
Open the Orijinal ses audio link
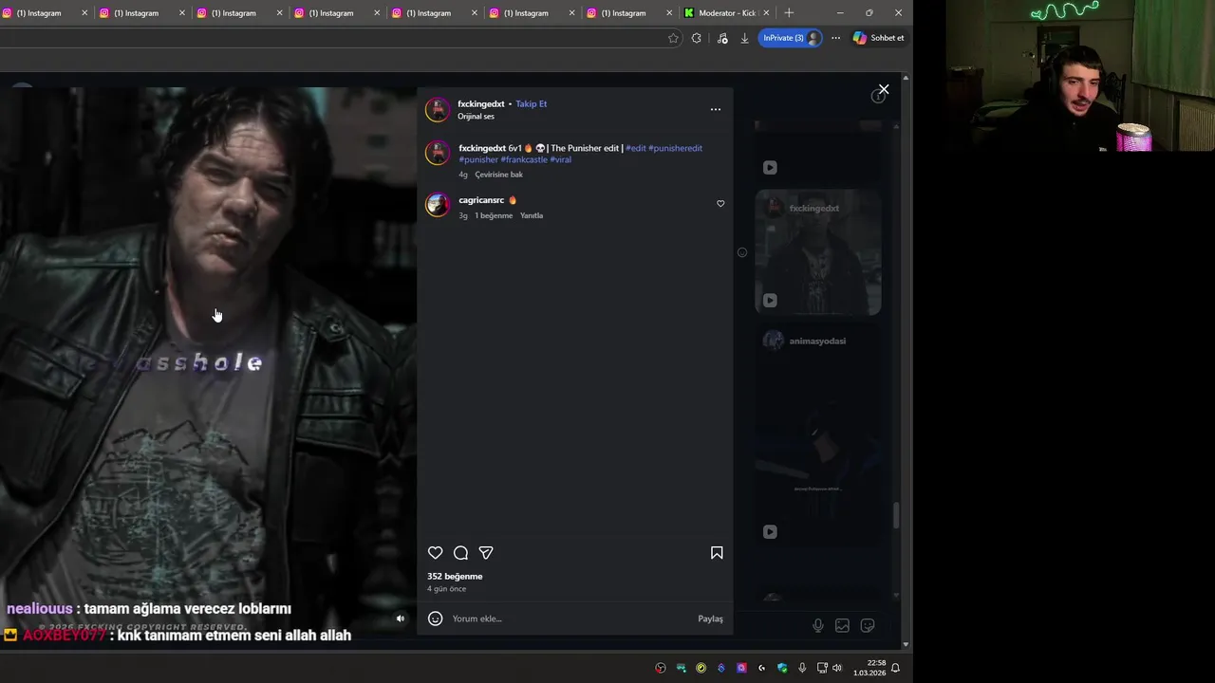pyautogui.click(x=476, y=117)
